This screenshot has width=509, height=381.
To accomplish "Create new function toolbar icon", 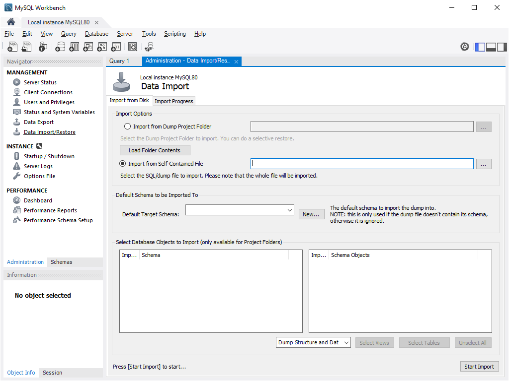I will 116,47.
